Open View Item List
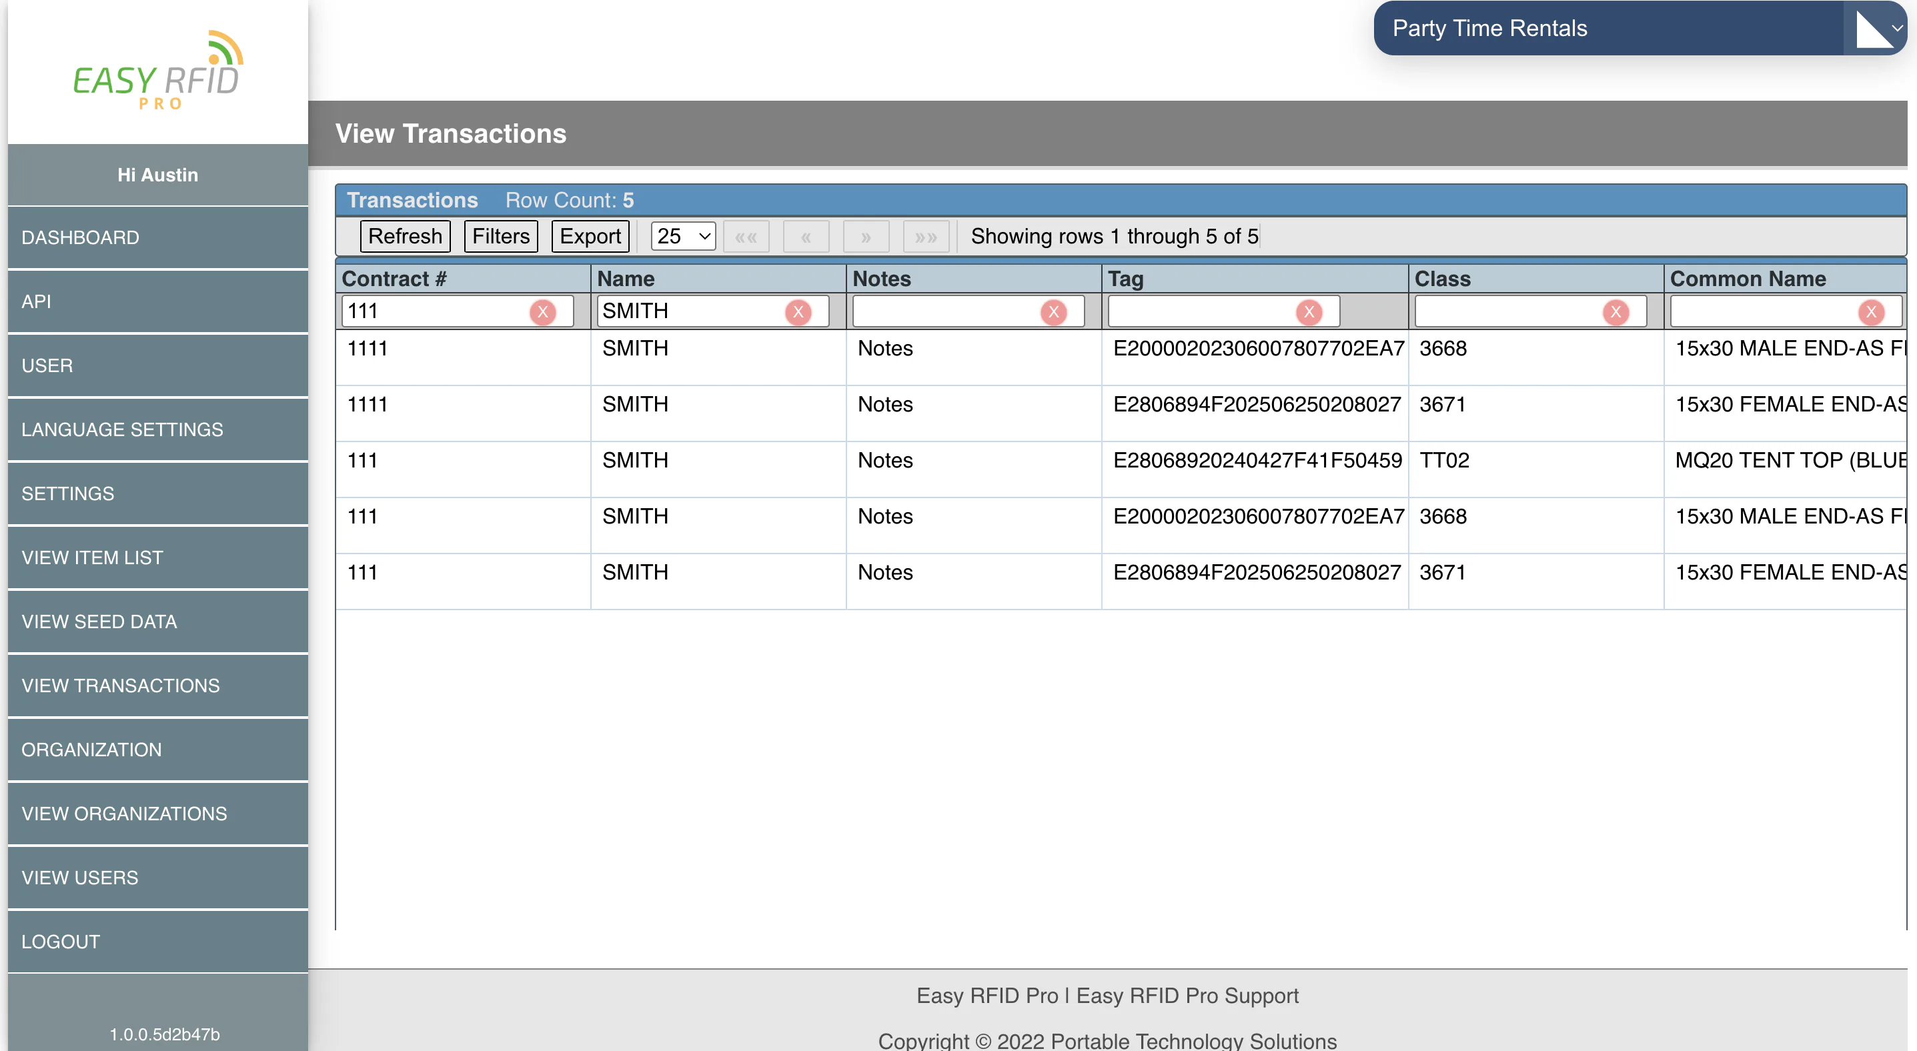1917x1051 pixels. coord(158,557)
